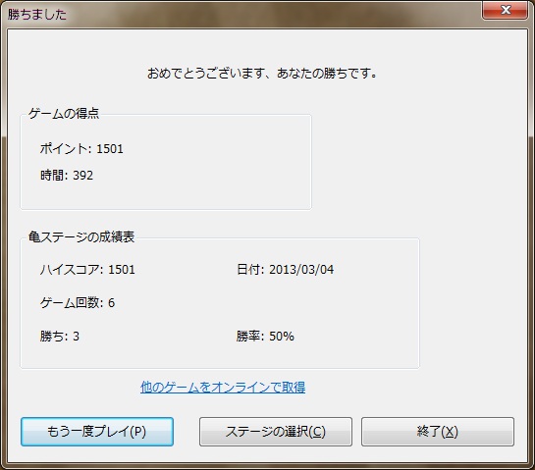Click the 勝ち: 3 wins text

point(59,337)
